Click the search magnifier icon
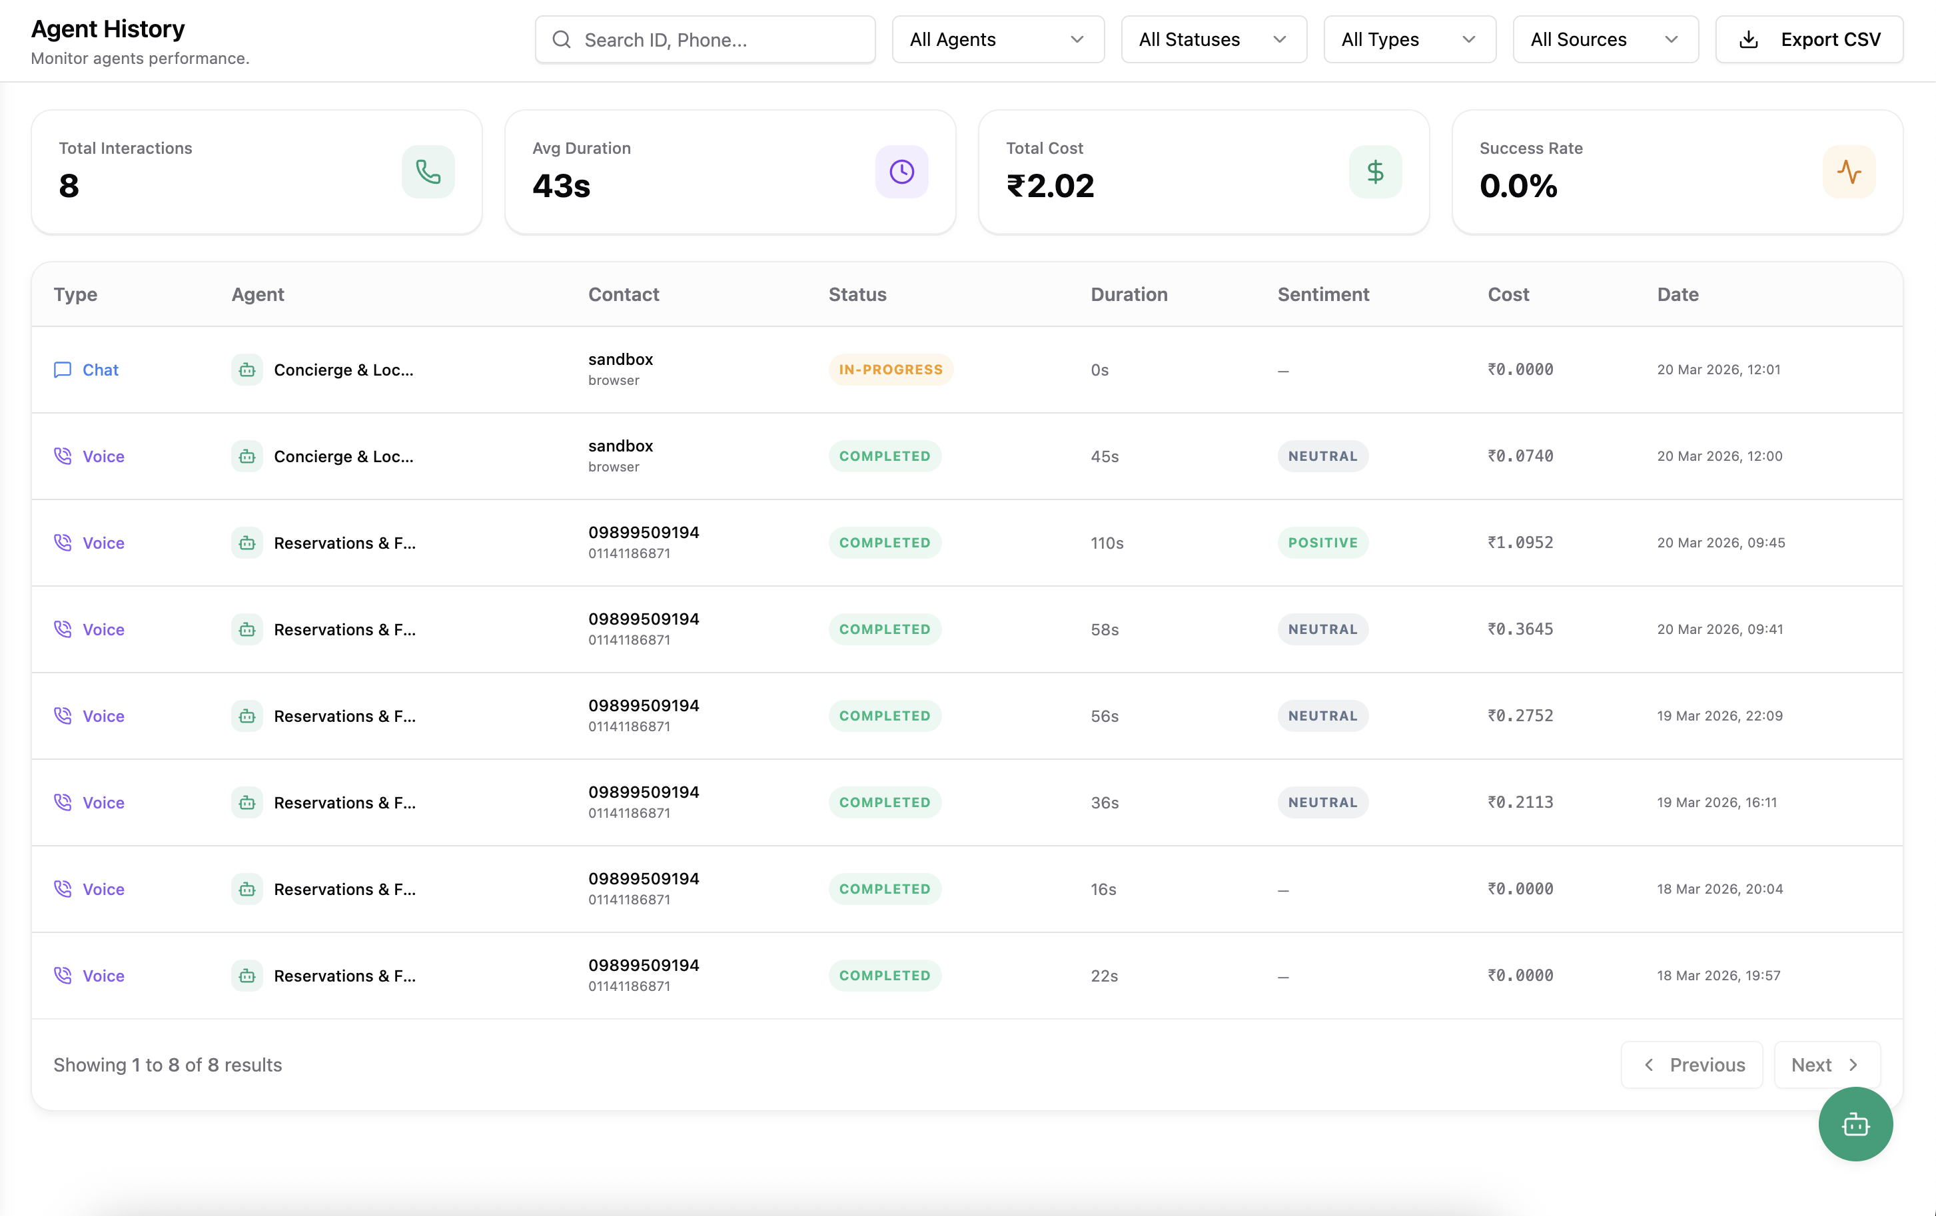Viewport: 1936px width, 1216px height. click(562, 39)
